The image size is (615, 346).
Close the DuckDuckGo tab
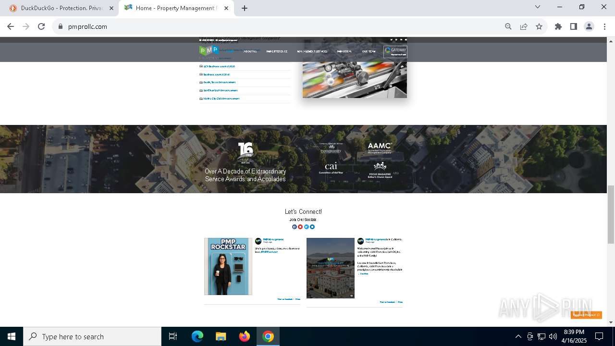(x=111, y=8)
